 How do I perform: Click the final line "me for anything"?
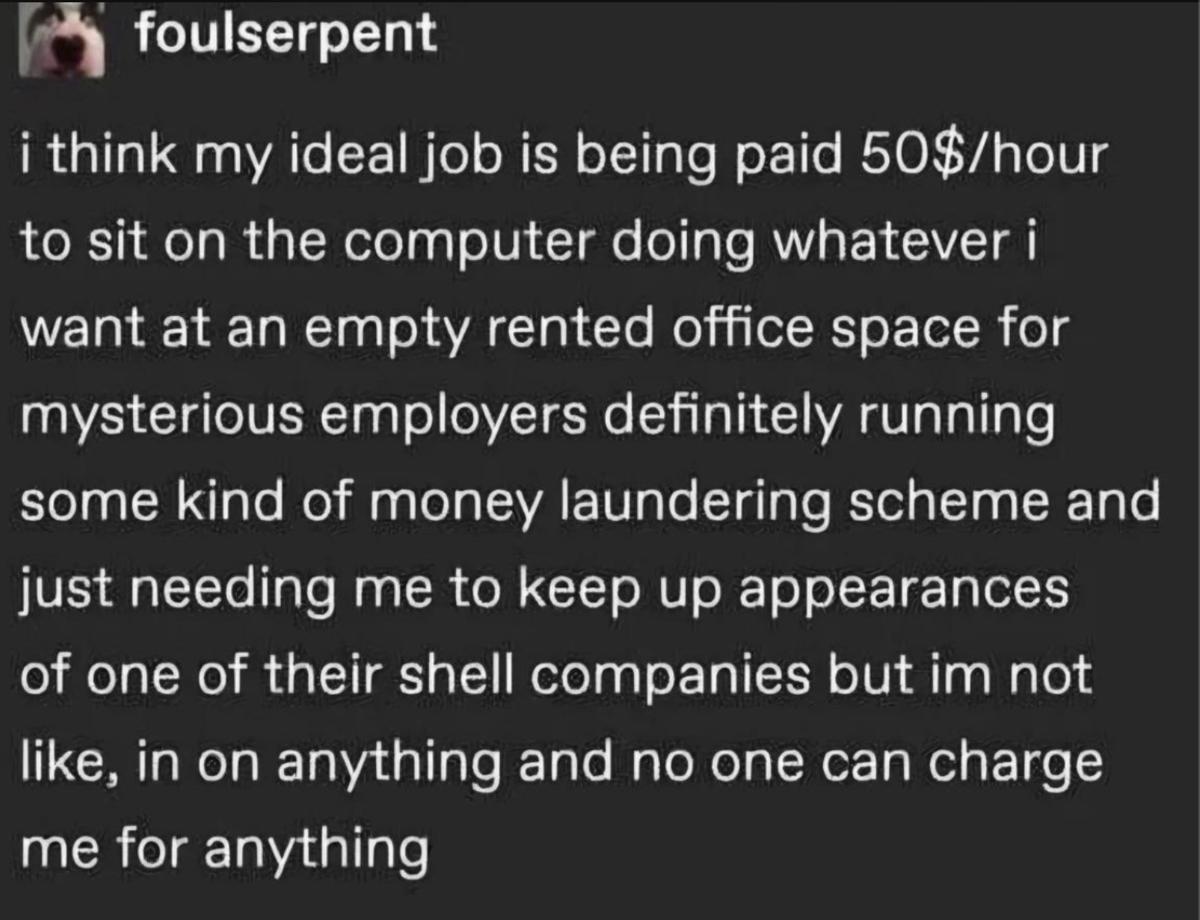pos(225,849)
